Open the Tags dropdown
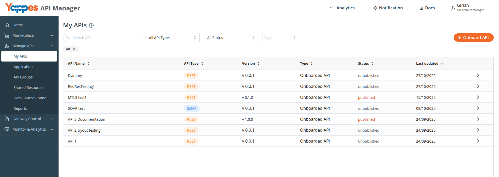The image size is (499, 177). click(x=280, y=38)
